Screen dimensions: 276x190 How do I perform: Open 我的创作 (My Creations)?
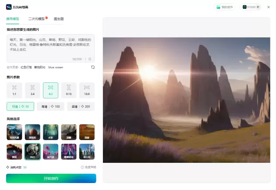click(224, 7)
